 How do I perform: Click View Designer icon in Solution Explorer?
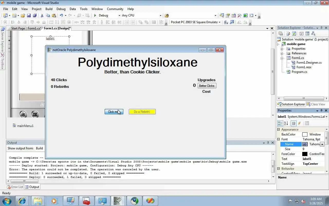pyautogui.click(x=307, y=33)
